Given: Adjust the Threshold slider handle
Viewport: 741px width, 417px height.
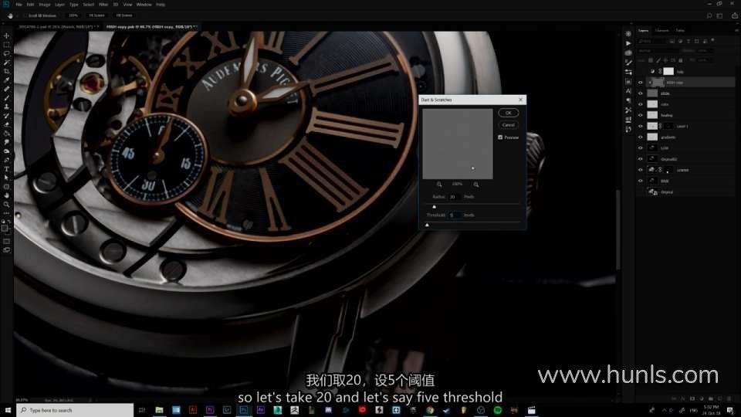Looking at the screenshot, I should [x=427, y=225].
